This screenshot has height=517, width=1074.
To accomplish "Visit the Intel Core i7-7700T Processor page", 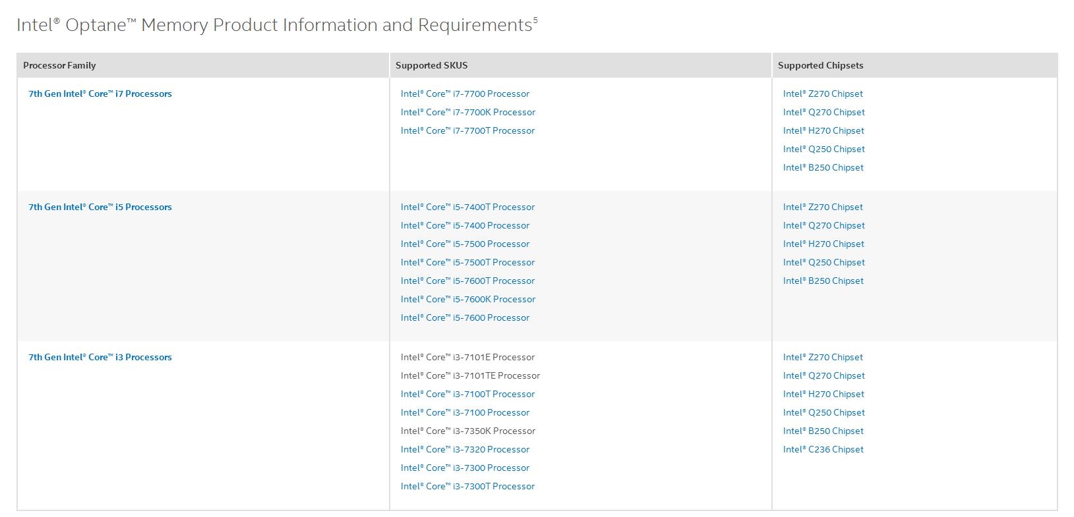I will tap(467, 130).
